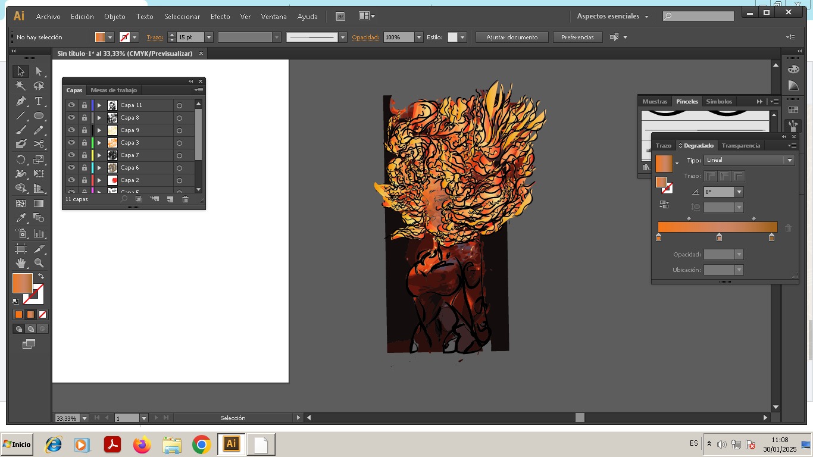This screenshot has width=813, height=457.
Task: Expand the Capa 11 layer contents
Action: tap(99, 105)
